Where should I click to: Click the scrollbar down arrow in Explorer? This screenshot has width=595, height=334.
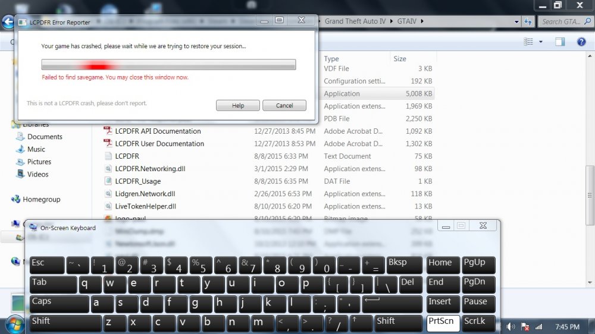pos(590,282)
